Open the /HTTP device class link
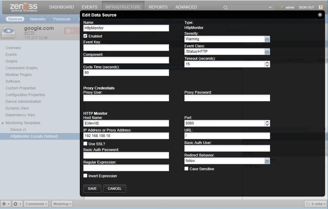This screenshot has height=209, width=328. click(x=30, y=33)
